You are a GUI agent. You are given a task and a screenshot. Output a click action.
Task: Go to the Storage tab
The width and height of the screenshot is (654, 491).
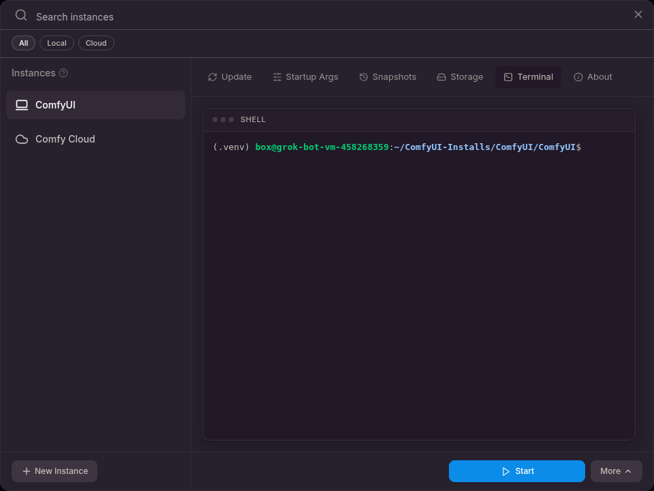pyautogui.click(x=460, y=77)
